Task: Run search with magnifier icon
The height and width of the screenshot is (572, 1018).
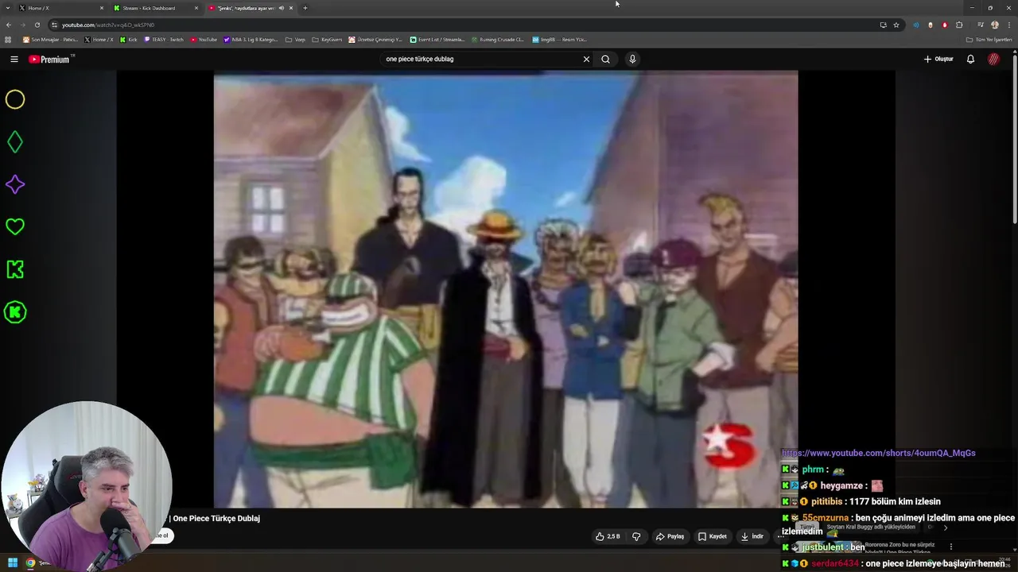Action: click(605, 59)
